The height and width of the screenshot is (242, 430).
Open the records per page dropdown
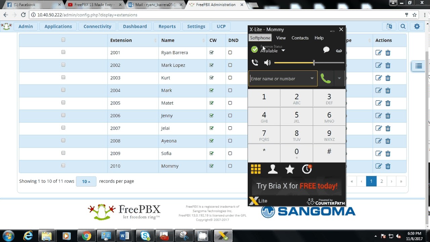[86, 182]
